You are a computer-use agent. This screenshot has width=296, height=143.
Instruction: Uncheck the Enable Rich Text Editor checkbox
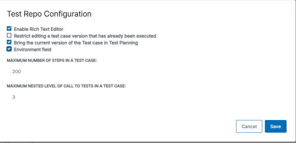(9, 28)
